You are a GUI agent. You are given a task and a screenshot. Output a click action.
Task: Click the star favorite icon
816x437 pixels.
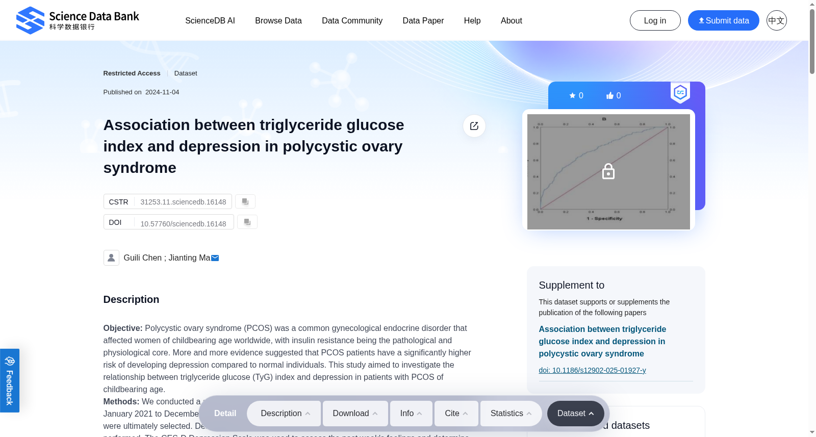click(572, 95)
